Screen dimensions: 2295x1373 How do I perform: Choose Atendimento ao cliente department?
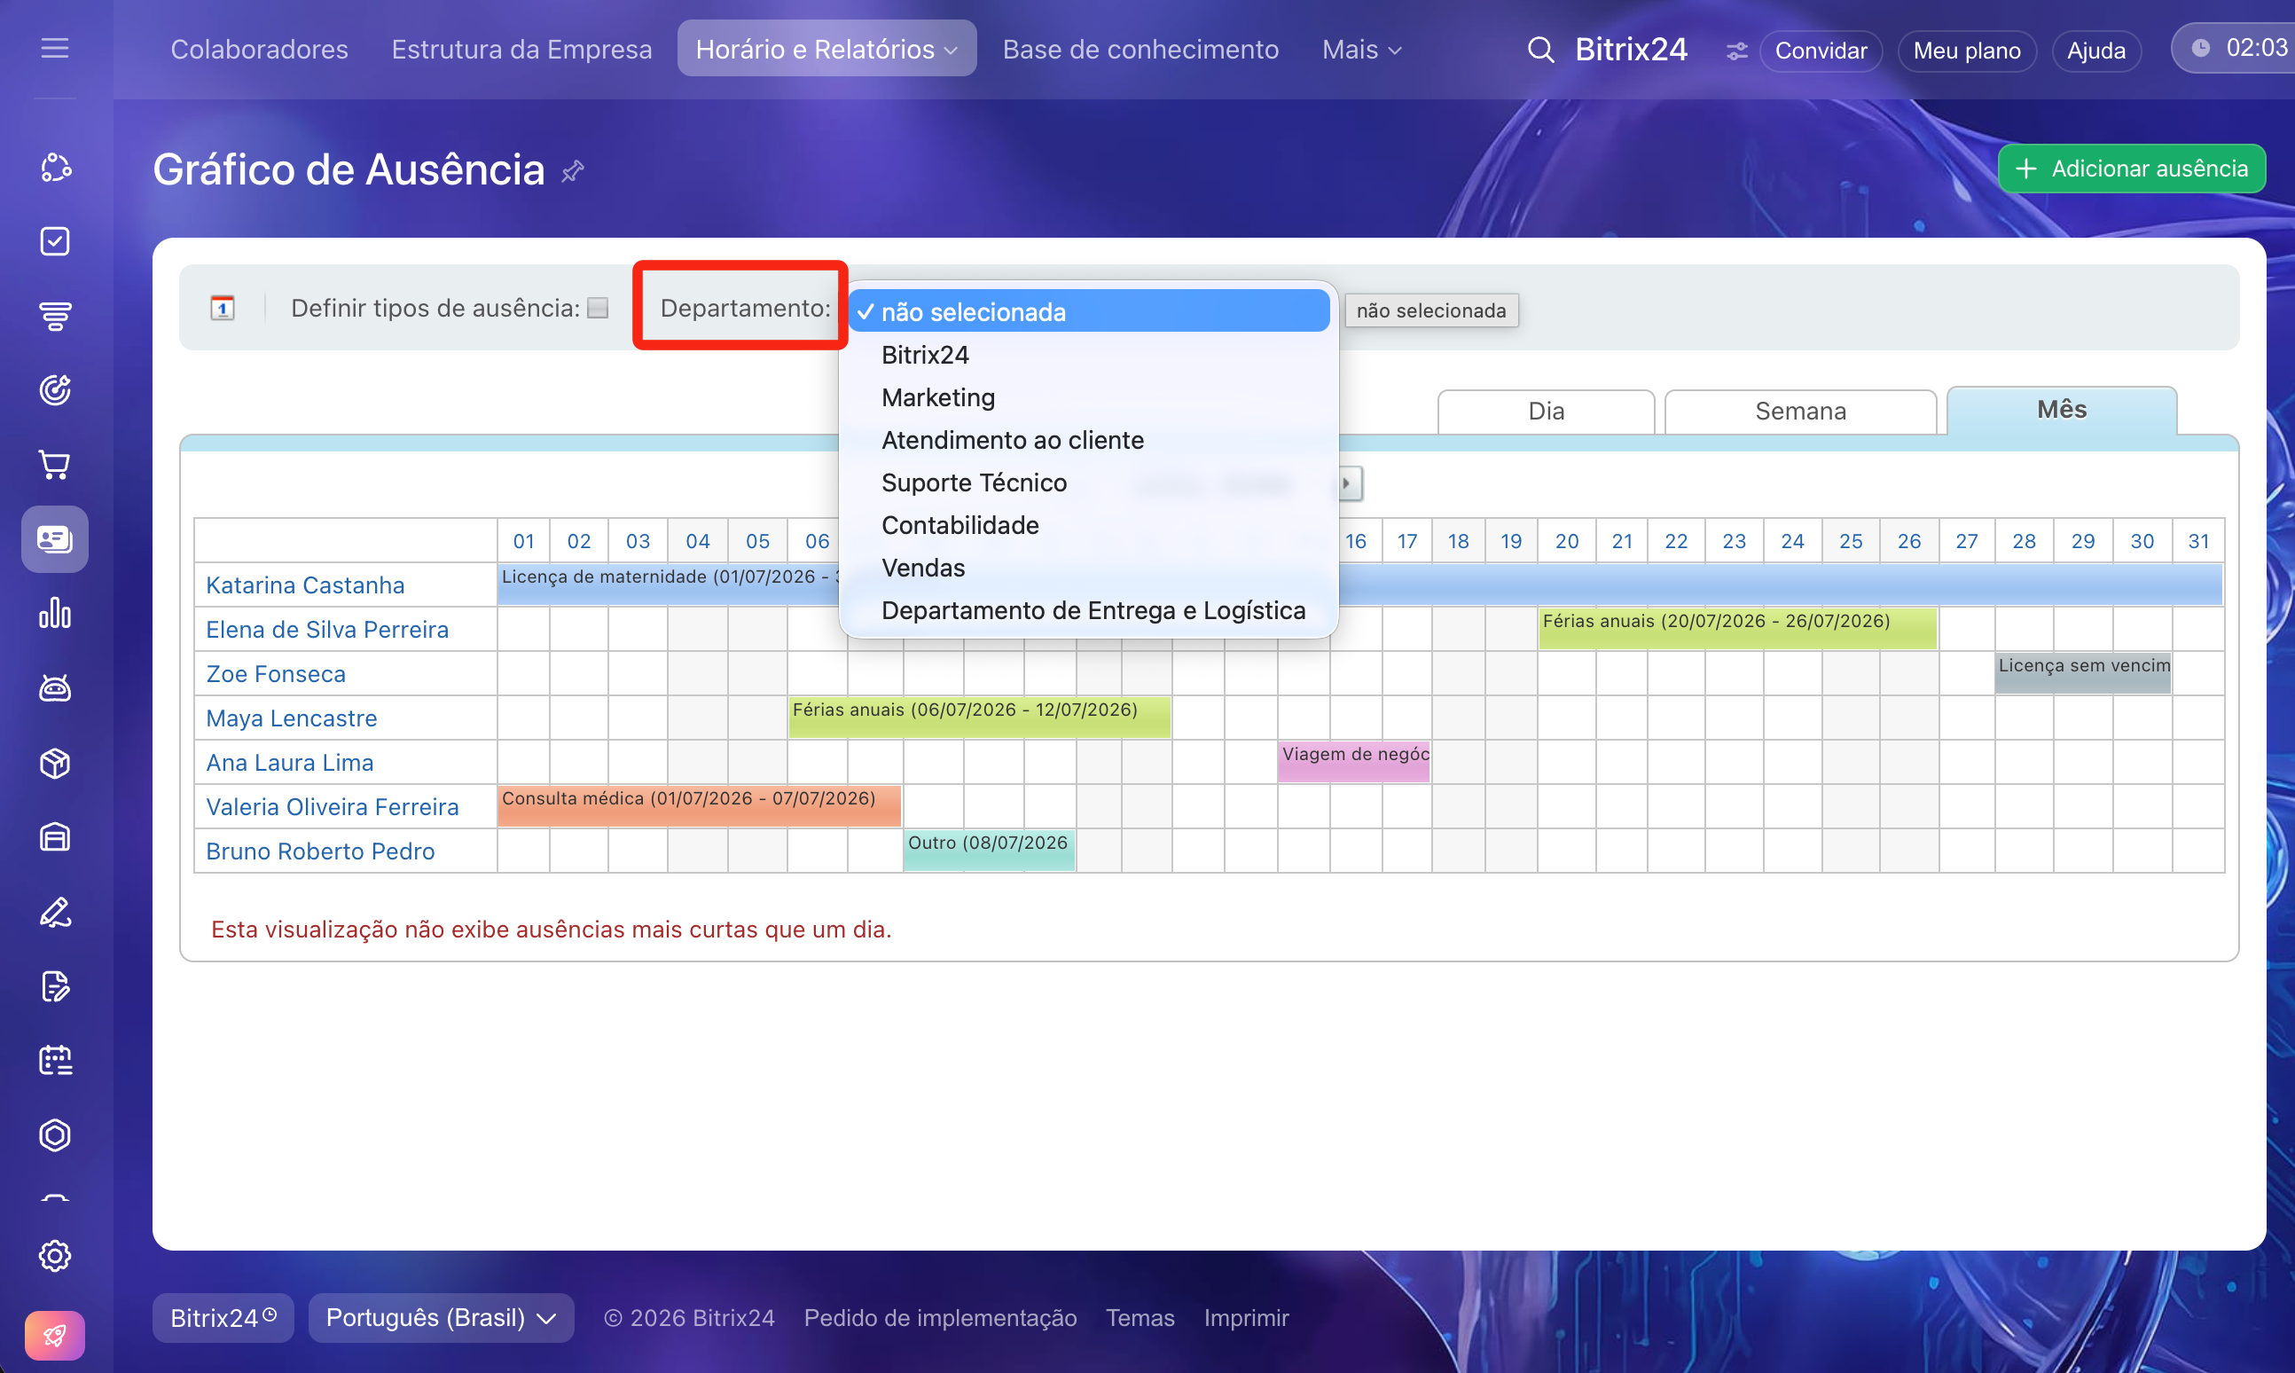1089,439
